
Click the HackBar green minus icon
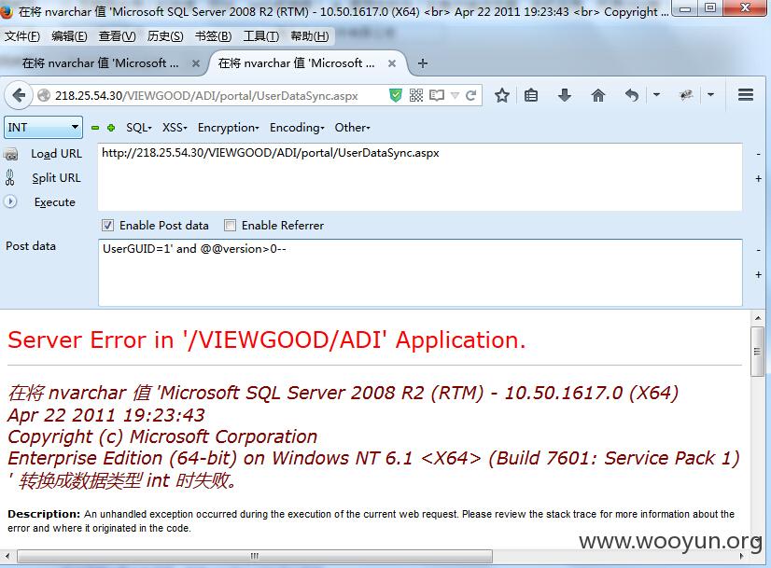click(95, 128)
